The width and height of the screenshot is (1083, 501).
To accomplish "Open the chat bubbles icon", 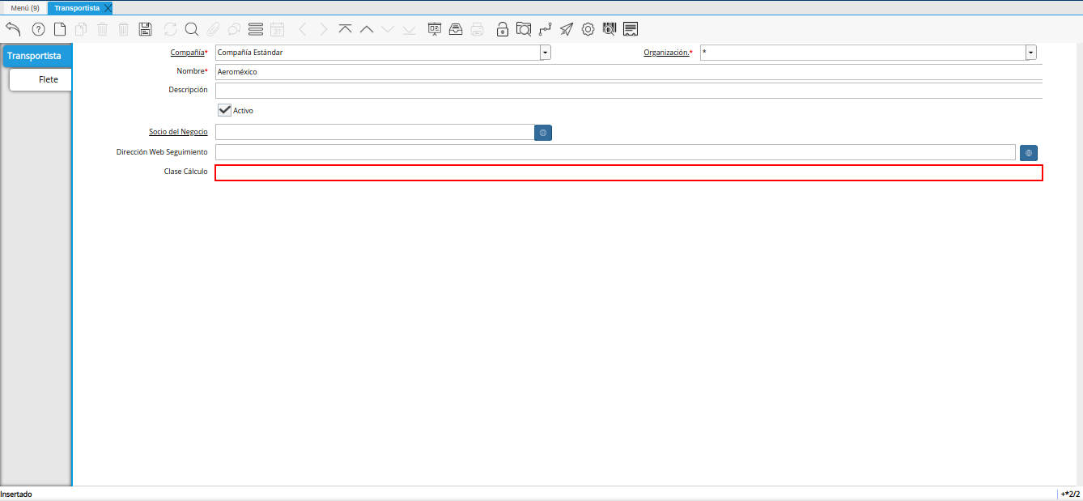I will coord(234,29).
